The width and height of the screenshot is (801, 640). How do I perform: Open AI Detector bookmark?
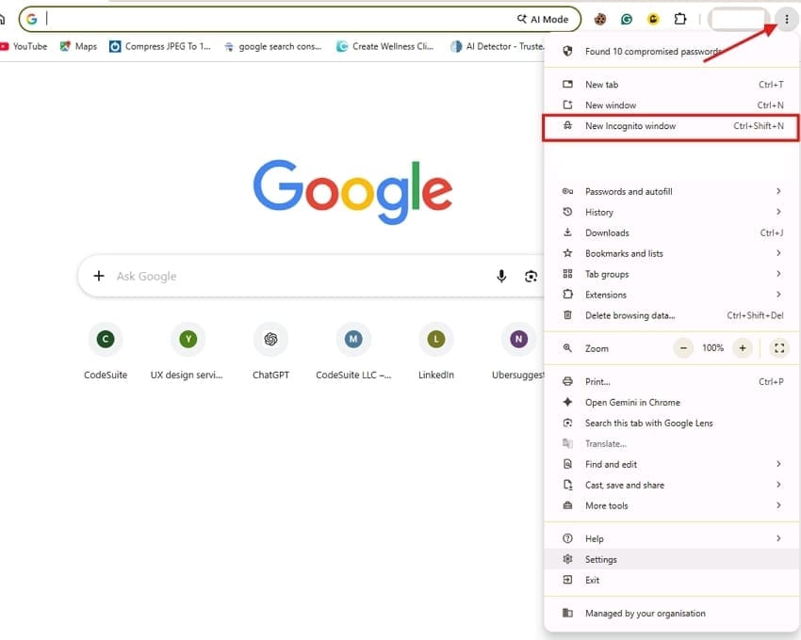497,46
